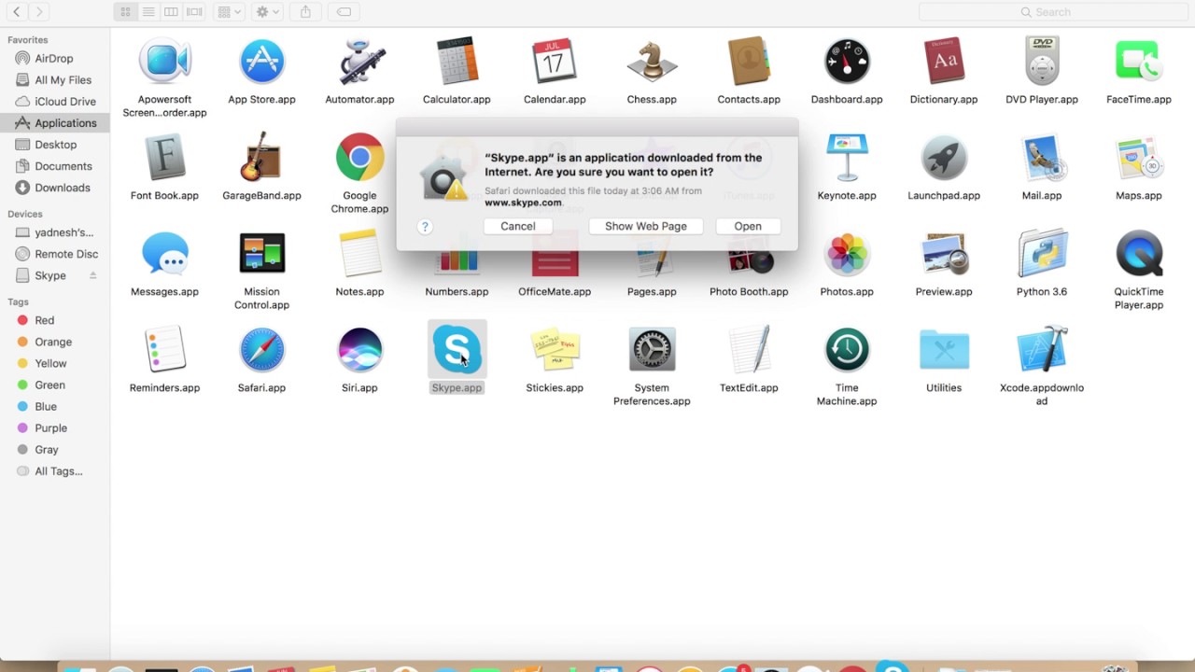Select Applications in sidebar
Screen dimensions: 1195x672
[x=54, y=122]
